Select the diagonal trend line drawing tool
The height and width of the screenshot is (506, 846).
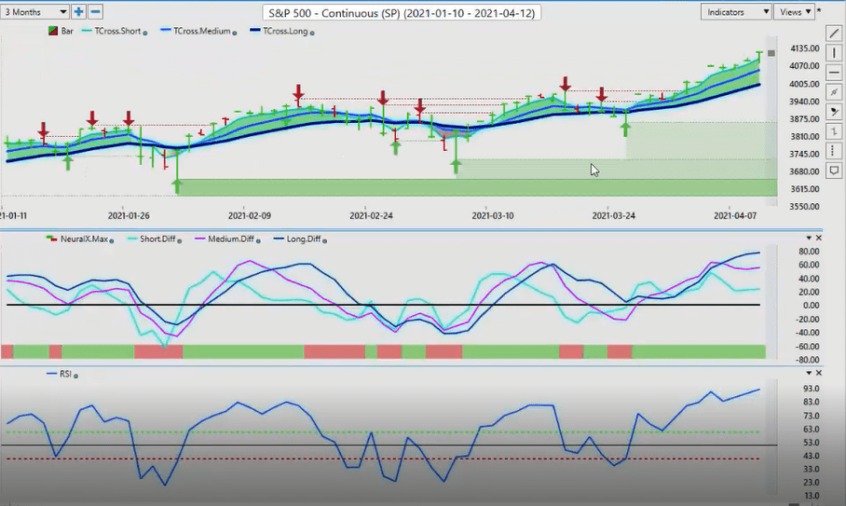pyautogui.click(x=834, y=34)
